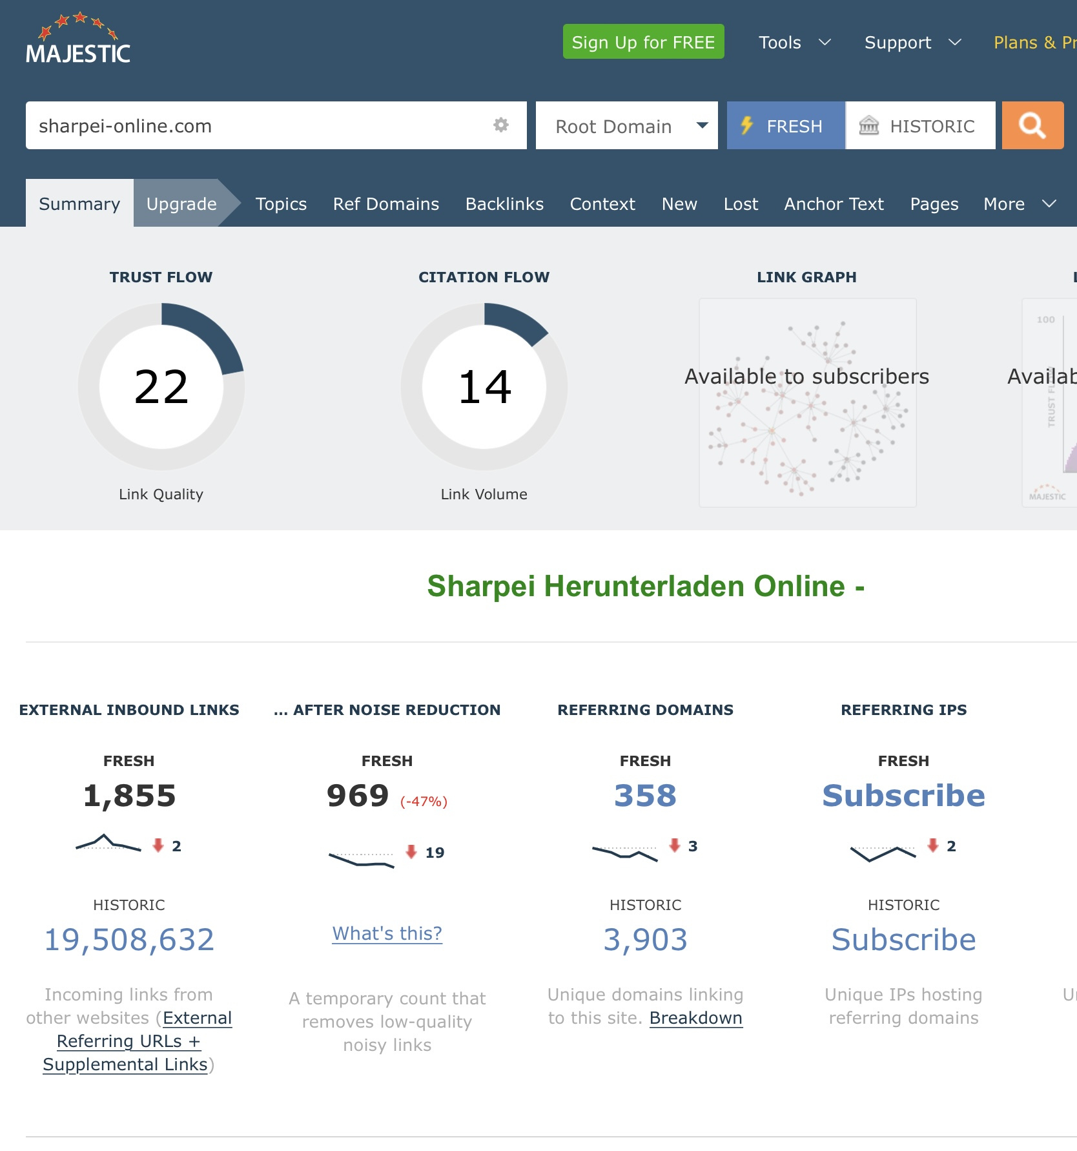Click the Majestic logo
Image resolution: width=1077 pixels, height=1151 pixels.
(78, 38)
